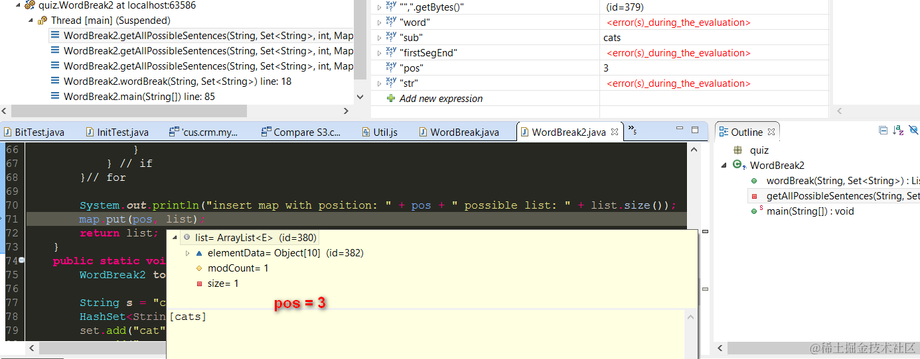Viewport: 920px width, 359px height.
Task: Expand the "",".getBytes()" expression row
Action: [379, 7]
